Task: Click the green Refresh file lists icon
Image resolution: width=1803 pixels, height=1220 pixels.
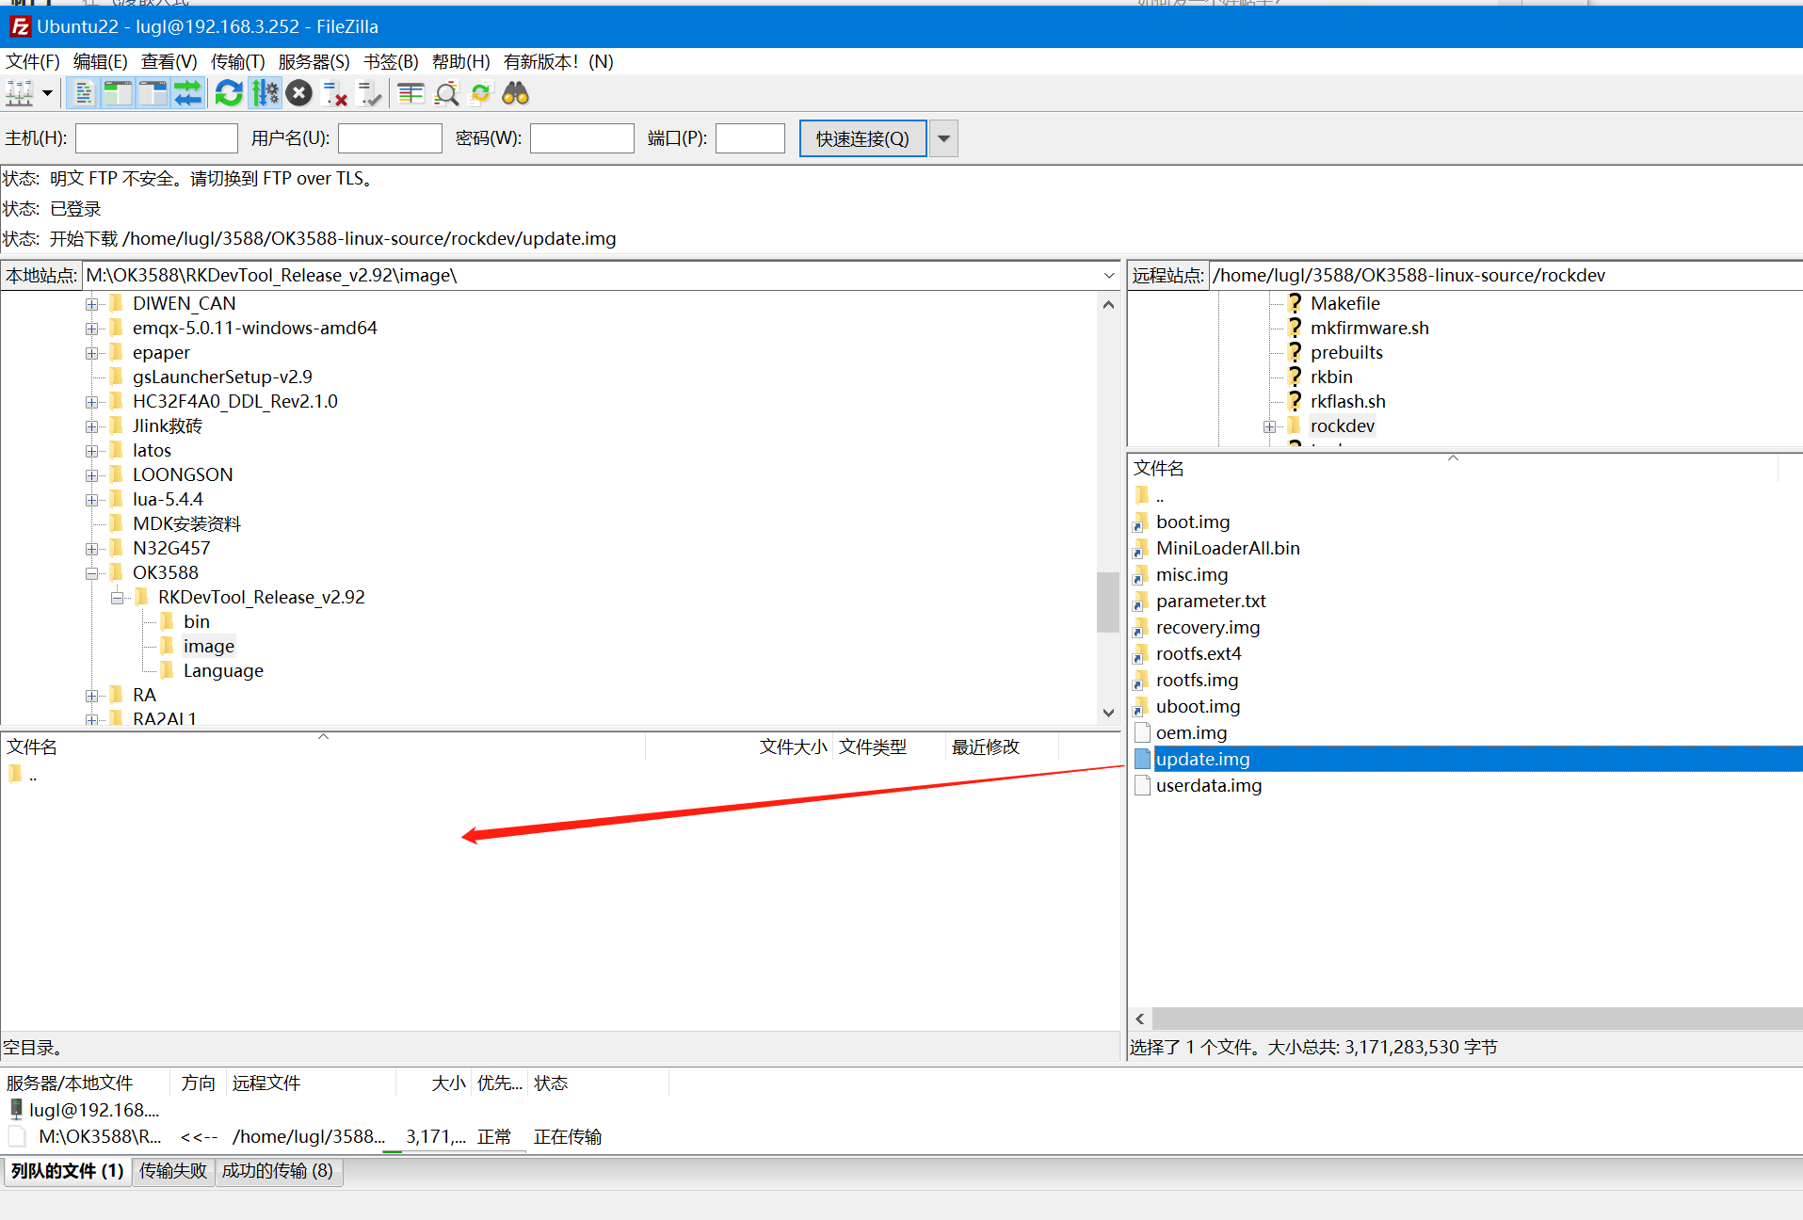Action: pyautogui.click(x=229, y=93)
